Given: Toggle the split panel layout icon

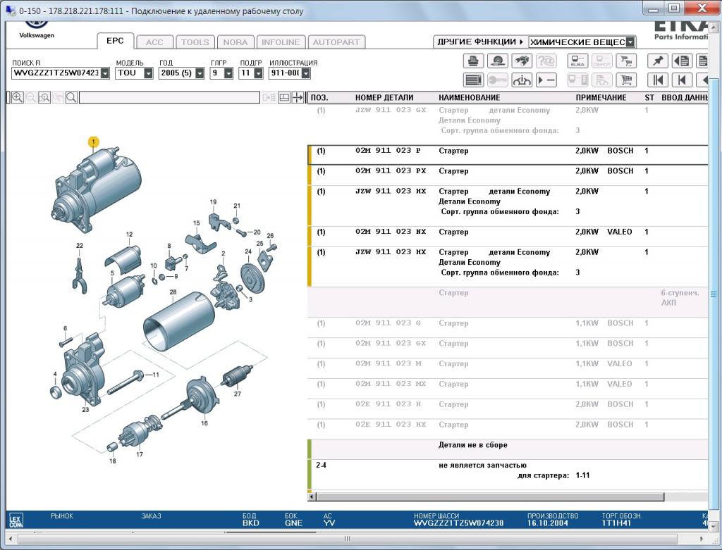Looking at the screenshot, I should coord(284,97).
